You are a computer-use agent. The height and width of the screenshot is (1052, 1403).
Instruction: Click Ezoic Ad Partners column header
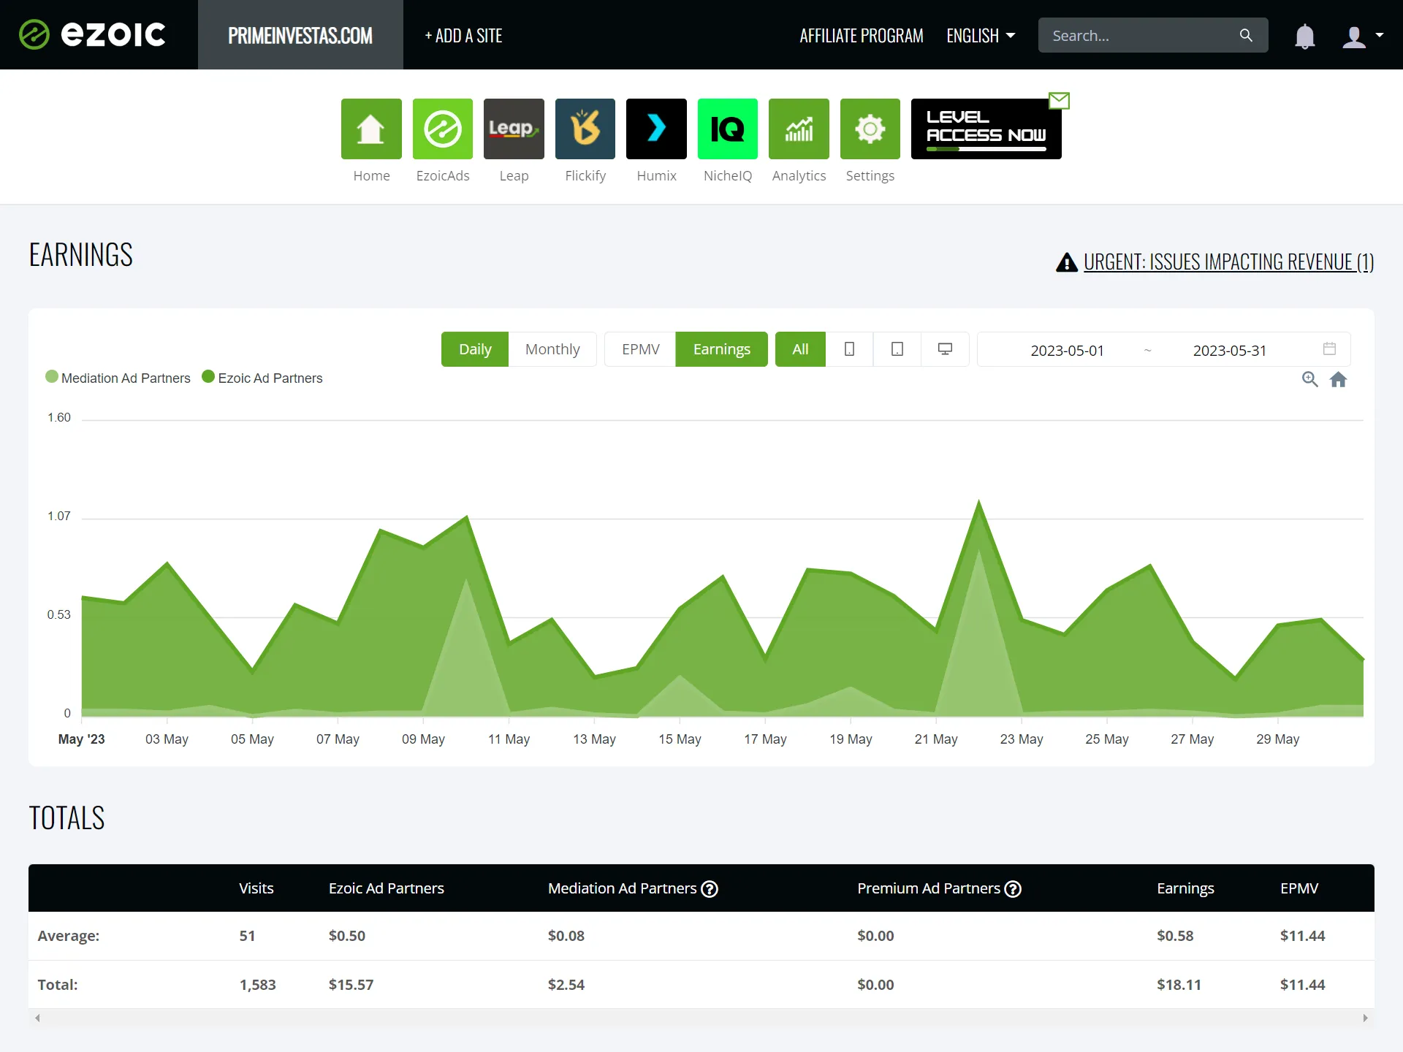(387, 888)
